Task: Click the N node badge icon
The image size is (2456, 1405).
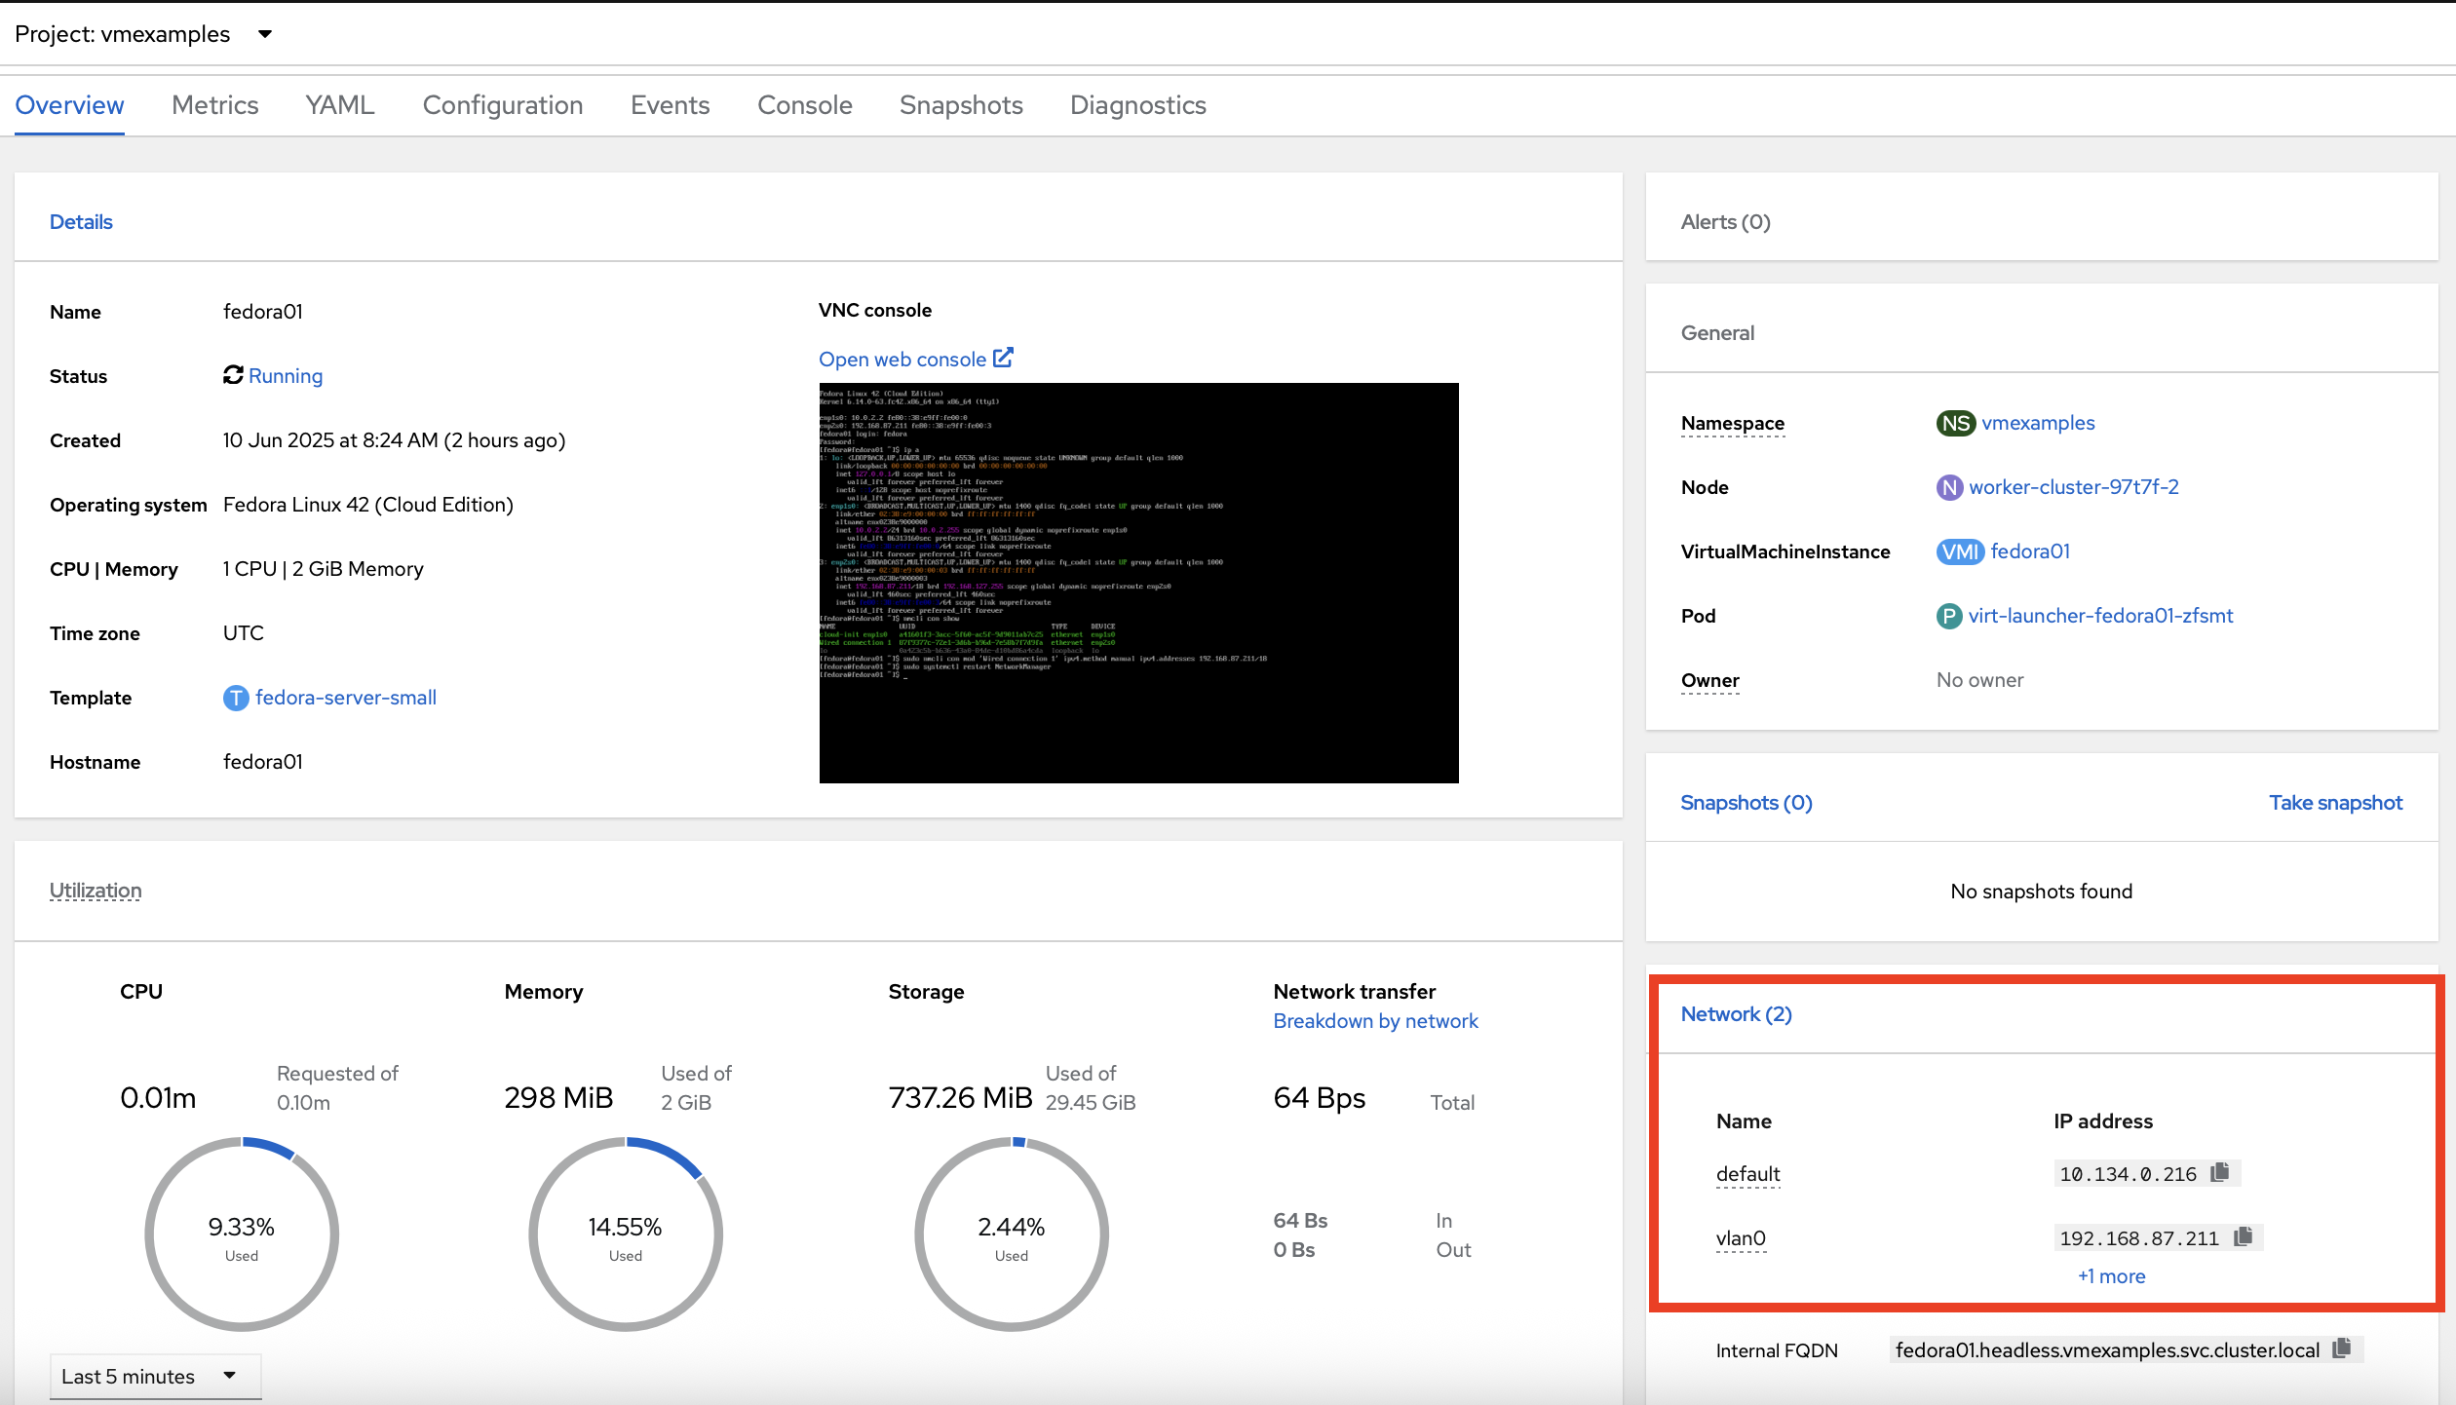Action: (1949, 487)
